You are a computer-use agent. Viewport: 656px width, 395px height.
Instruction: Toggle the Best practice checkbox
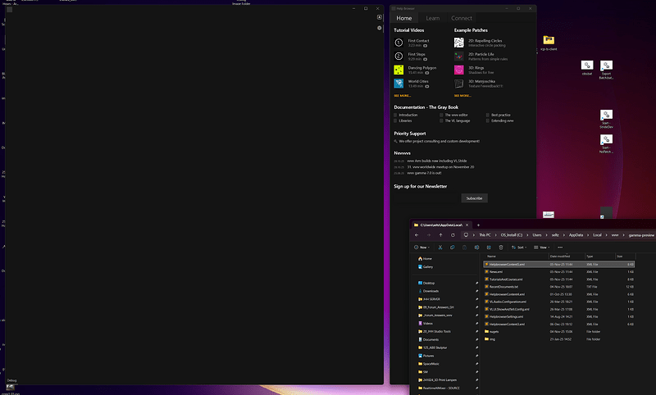pyautogui.click(x=488, y=115)
